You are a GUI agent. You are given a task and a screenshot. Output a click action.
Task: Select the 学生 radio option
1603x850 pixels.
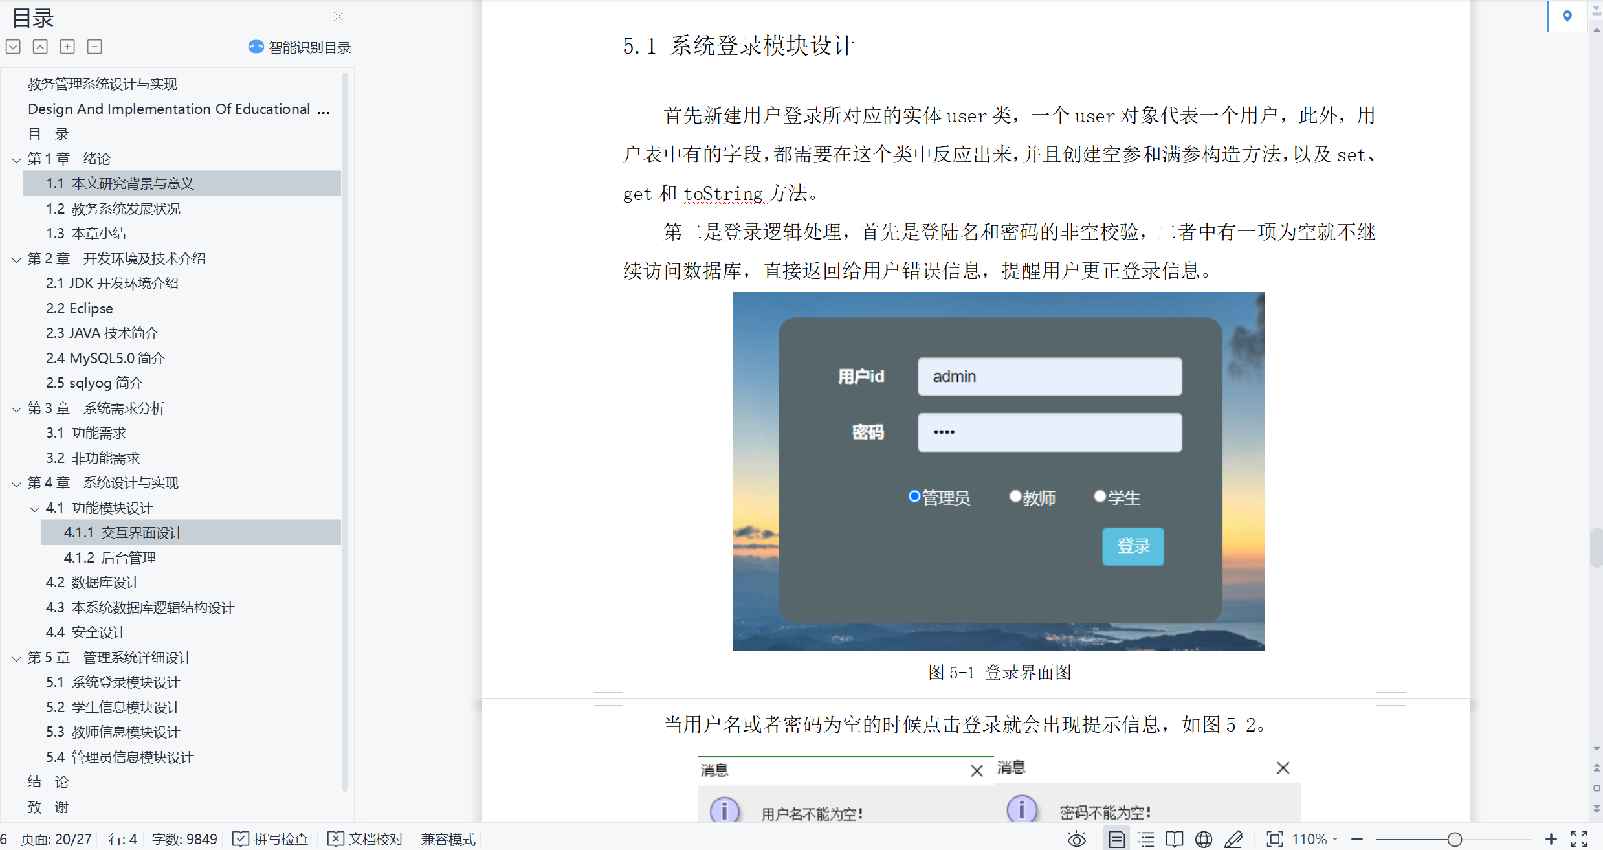(x=1100, y=497)
